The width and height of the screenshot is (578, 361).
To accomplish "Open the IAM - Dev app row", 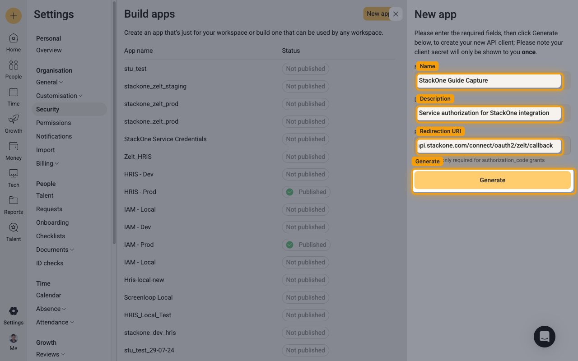I will (259, 227).
